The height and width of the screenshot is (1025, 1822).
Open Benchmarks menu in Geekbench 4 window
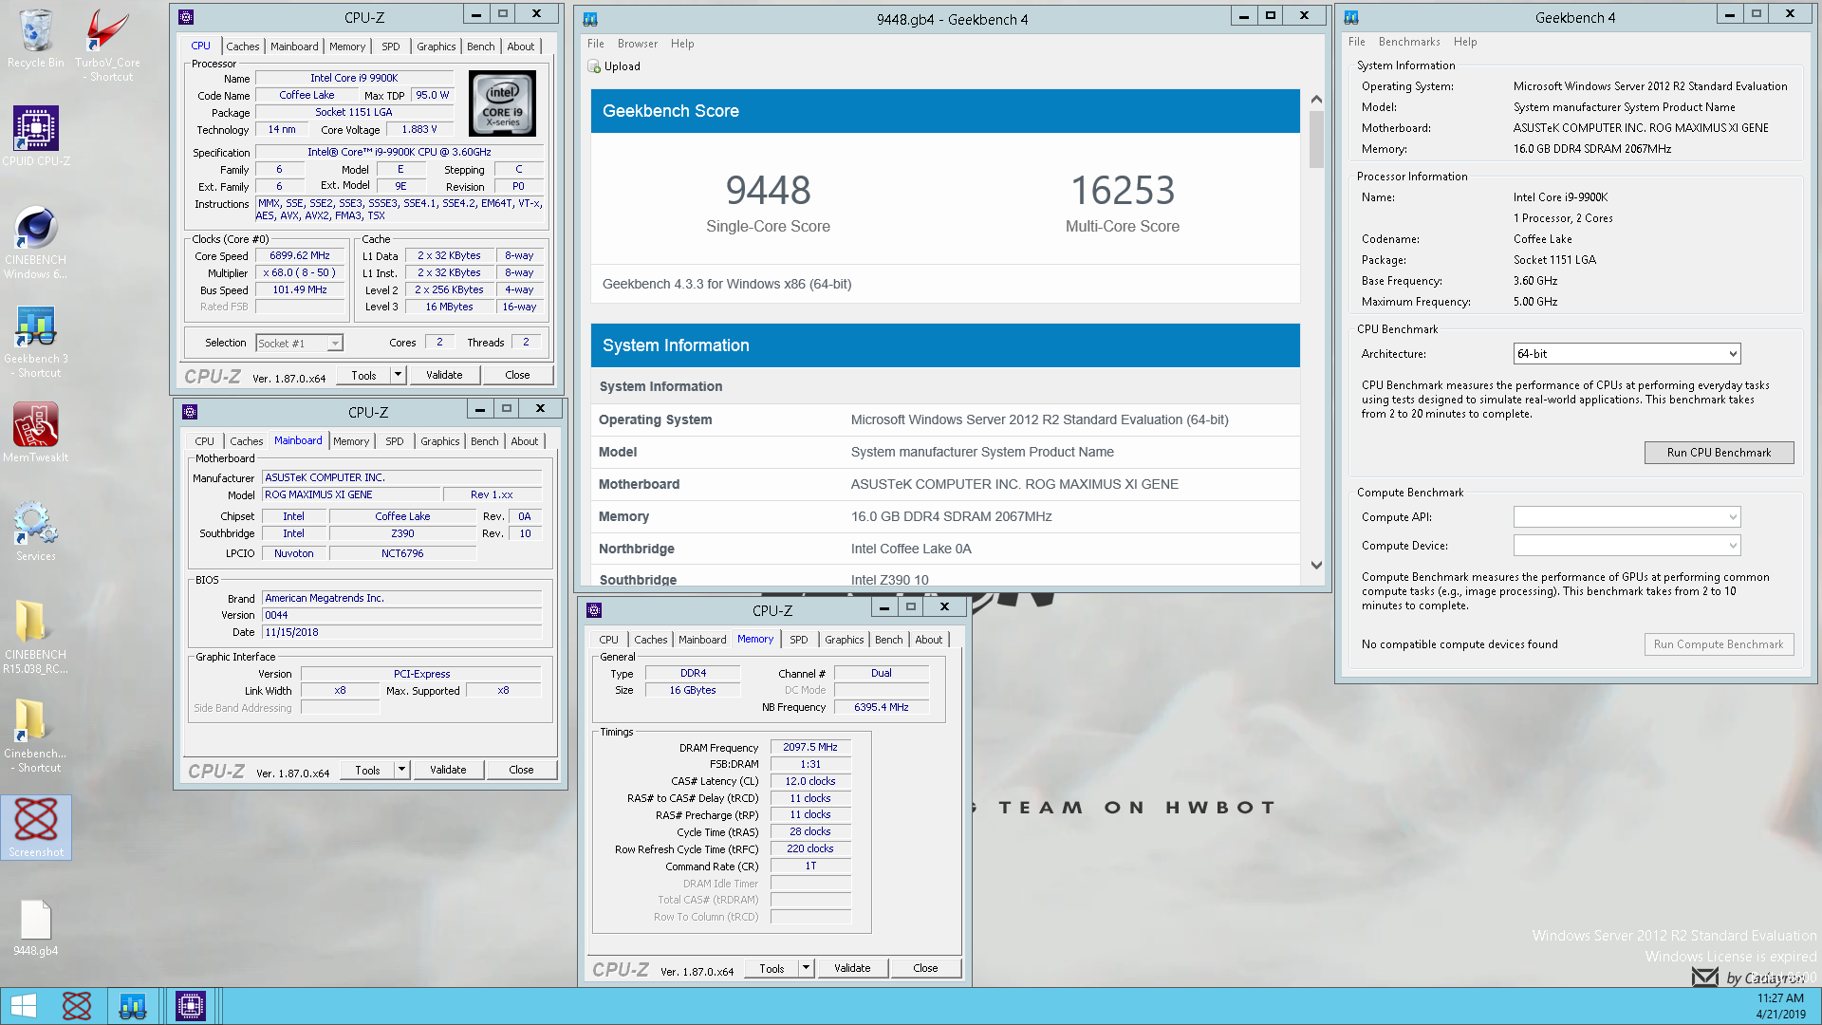[x=1409, y=42]
